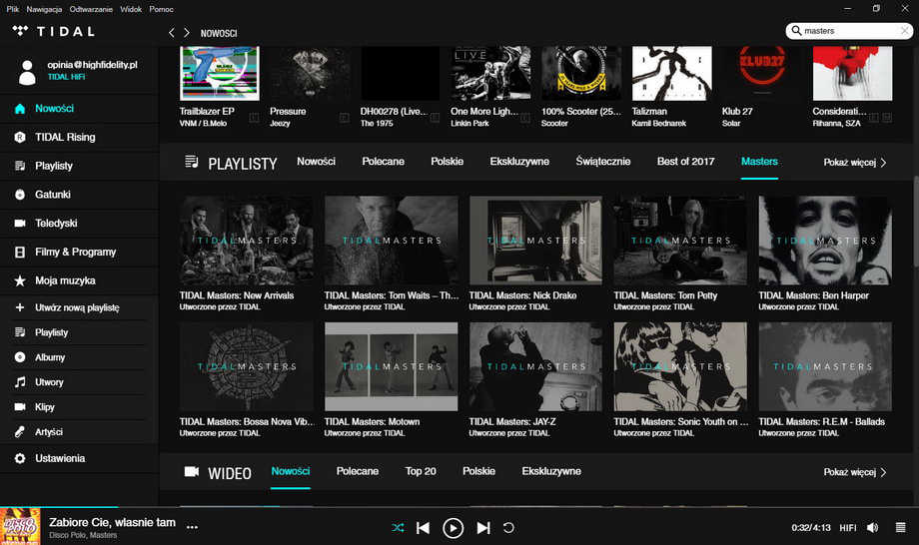Expand Pokaż więcej for Wideo section
The height and width of the screenshot is (545, 919).
pos(854,472)
